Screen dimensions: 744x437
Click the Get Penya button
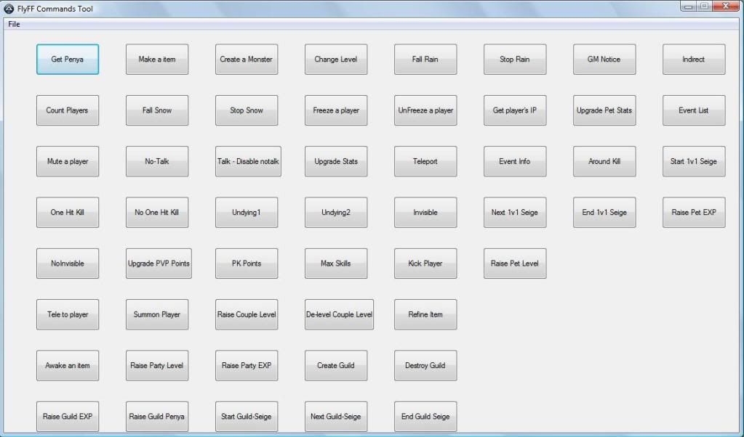[68, 60]
